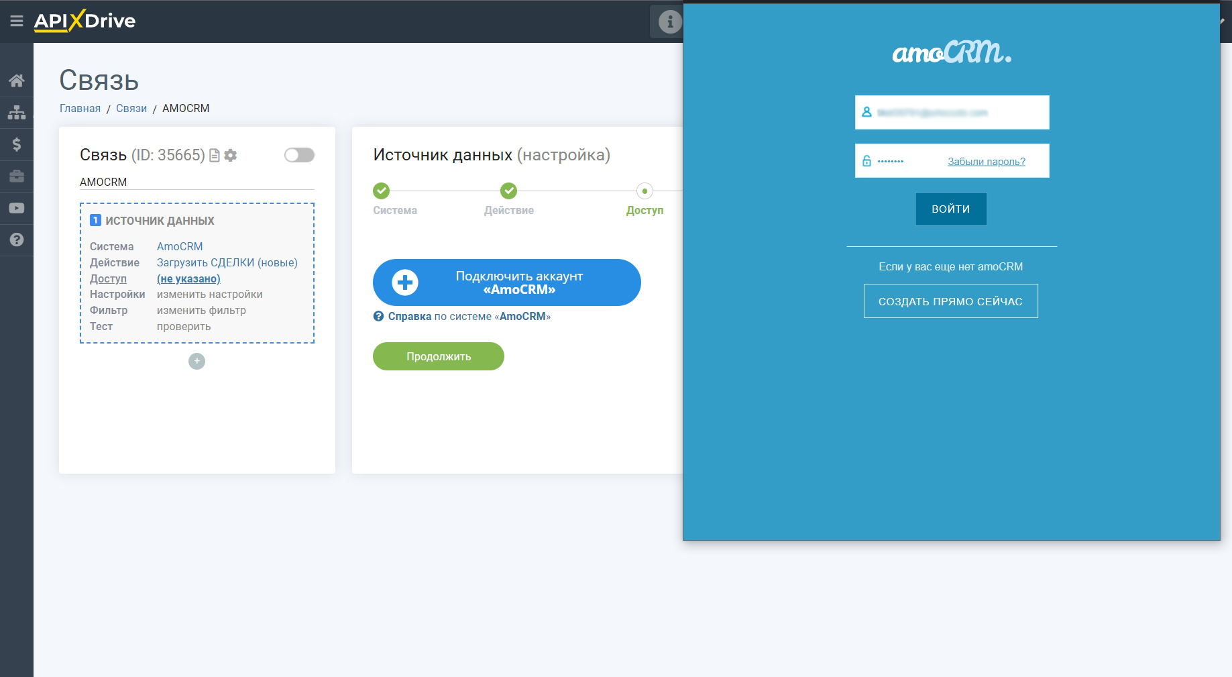The image size is (1232, 677).
Task: Click проверить test link
Action: coord(184,326)
